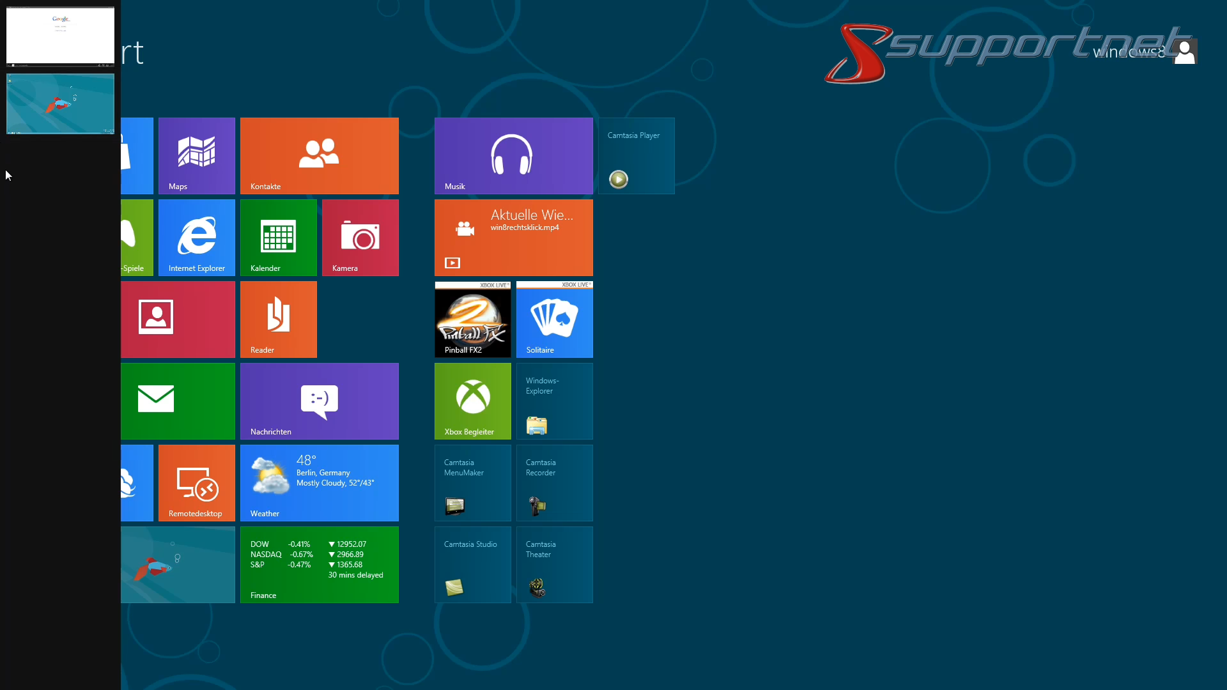Click the user account avatar
This screenshot has width=1227, height=690.
(x=1185, y=52)
